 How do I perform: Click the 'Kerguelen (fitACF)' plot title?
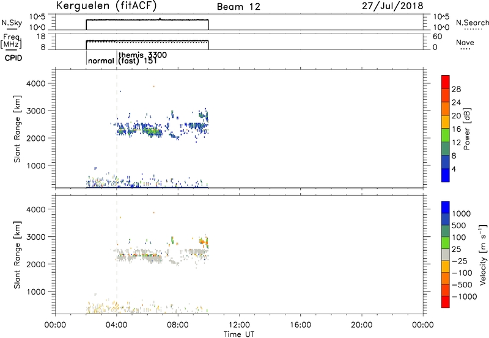coord(106,6)
